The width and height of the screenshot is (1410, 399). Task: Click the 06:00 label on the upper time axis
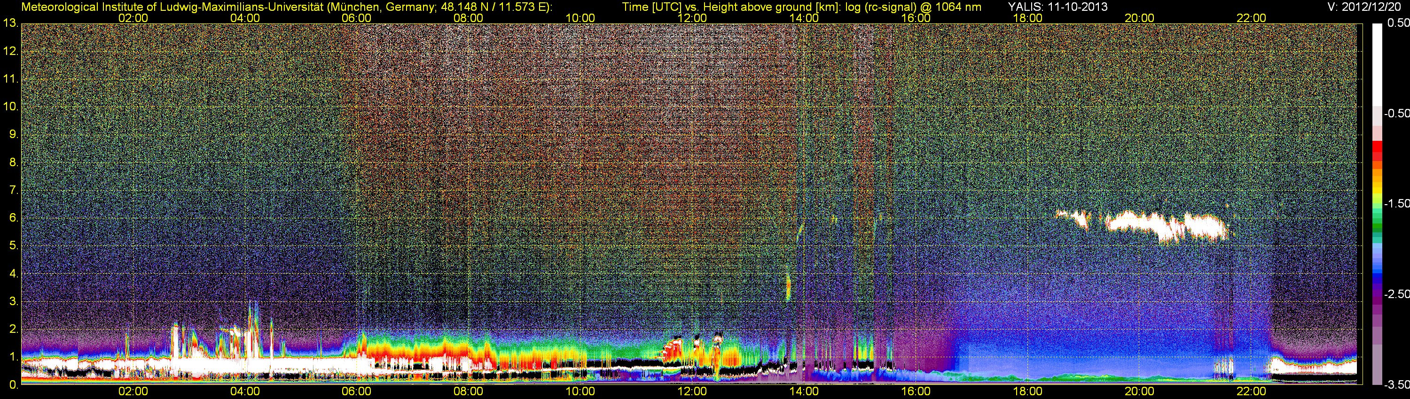coord(356,18)
